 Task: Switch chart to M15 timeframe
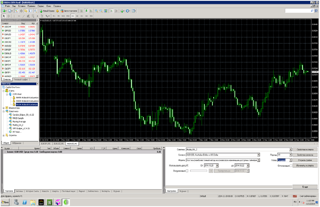[63, 16]
